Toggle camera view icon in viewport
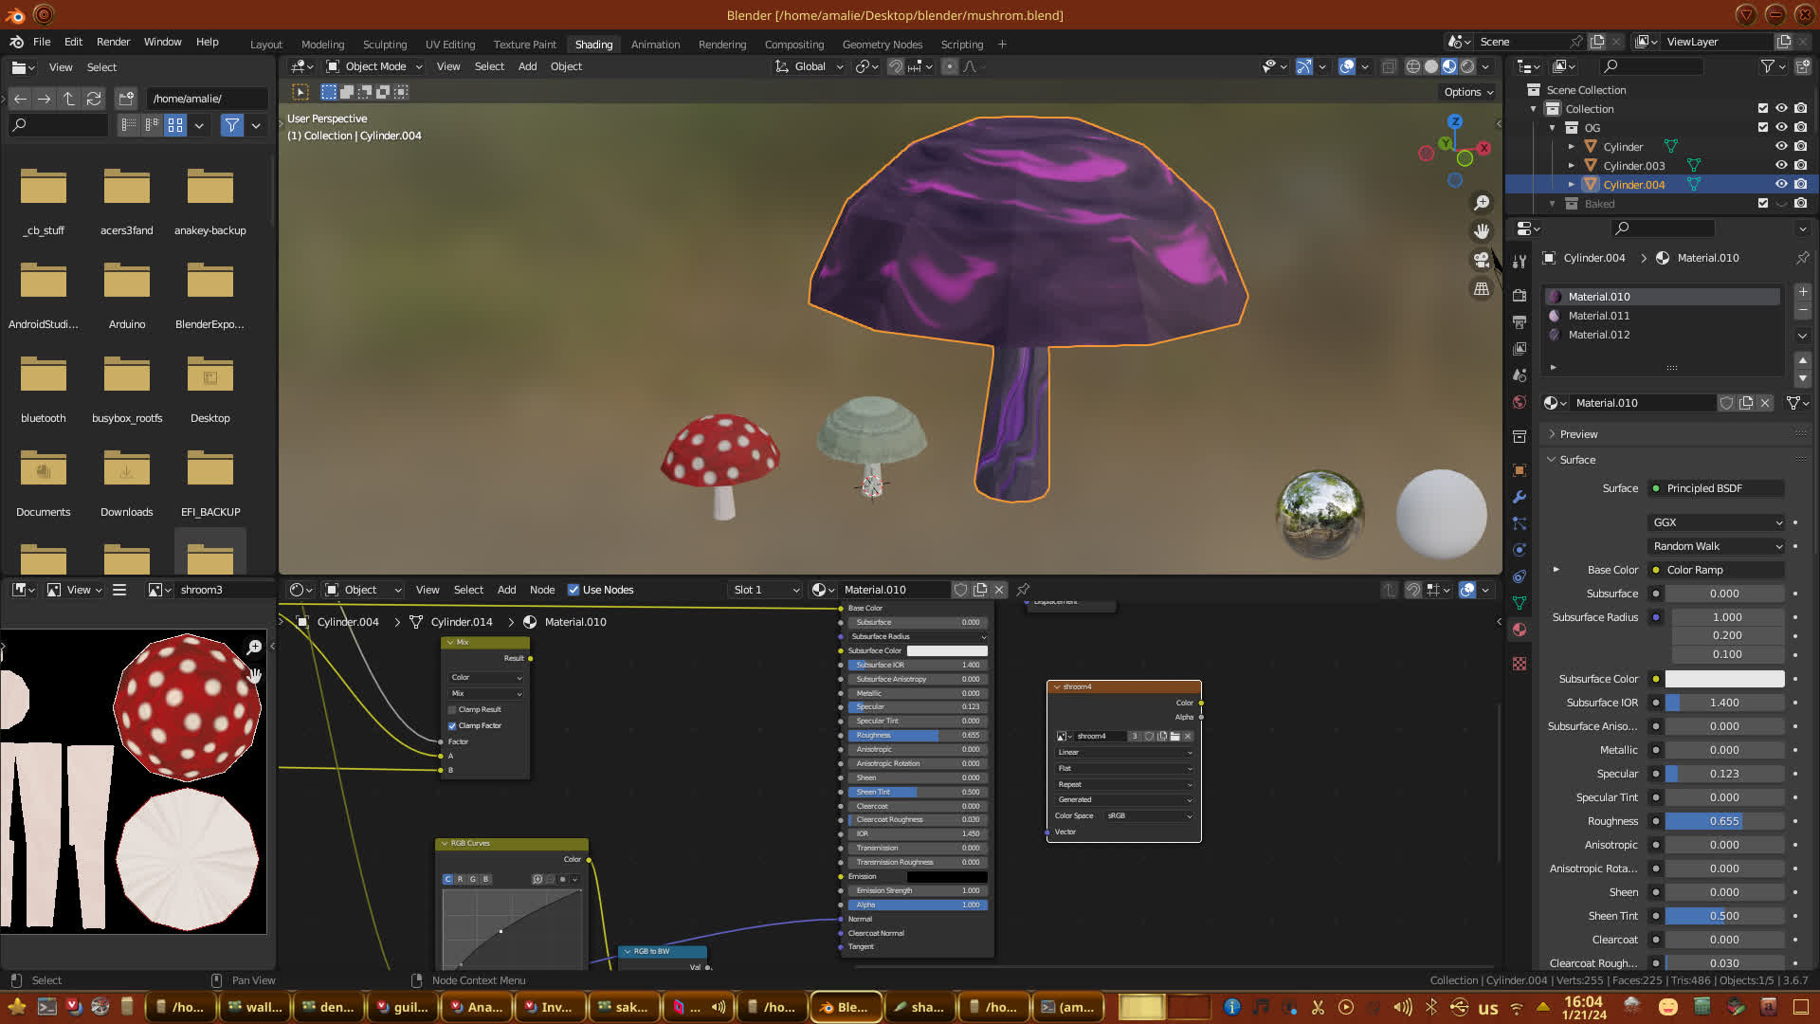Screen dimensions: 1820x1024 click(1482, 260)
